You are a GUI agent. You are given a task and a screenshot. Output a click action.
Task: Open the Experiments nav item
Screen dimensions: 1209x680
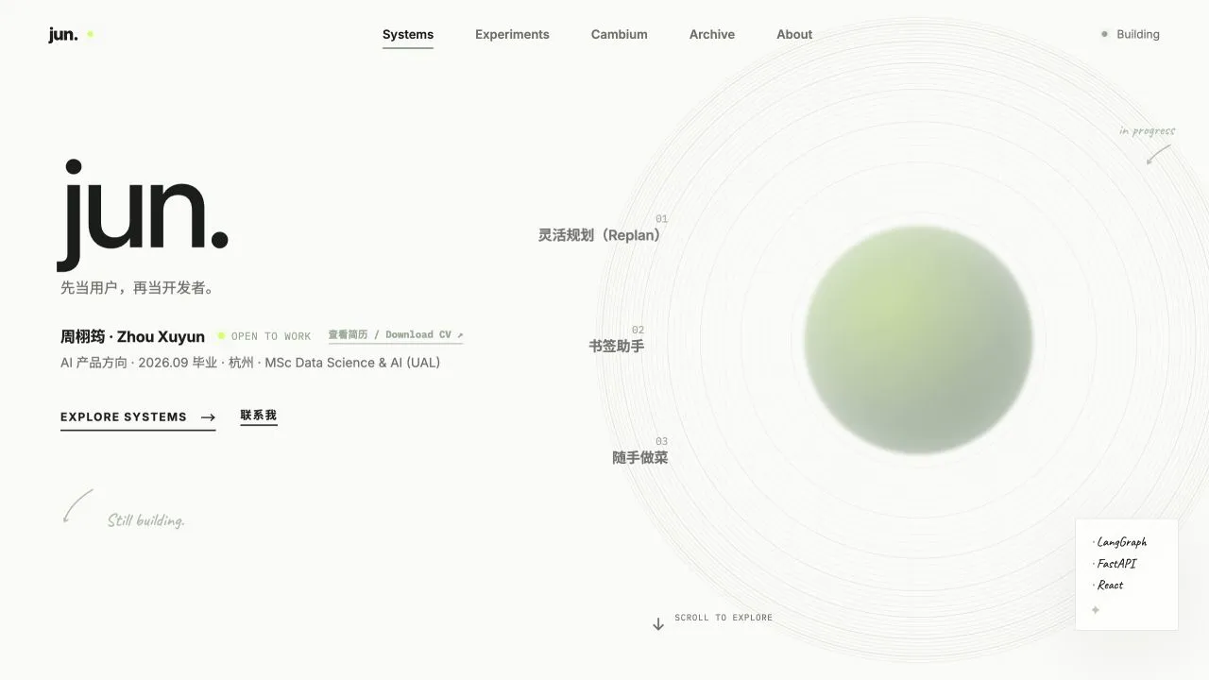(x=512, y=34)
